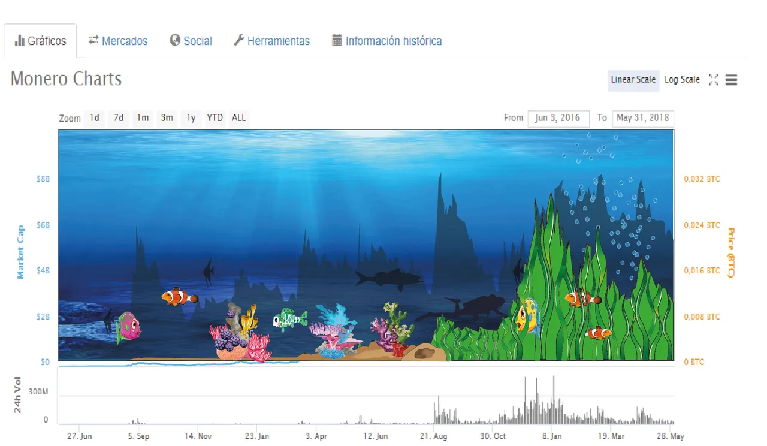
Task: Click the 14. Nov date label
Action: coord(198,436)
